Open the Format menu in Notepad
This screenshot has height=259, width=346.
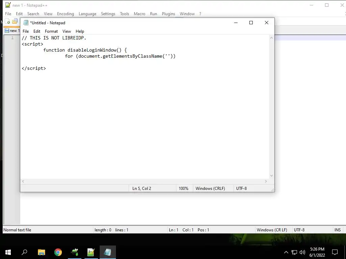point(51,31)
